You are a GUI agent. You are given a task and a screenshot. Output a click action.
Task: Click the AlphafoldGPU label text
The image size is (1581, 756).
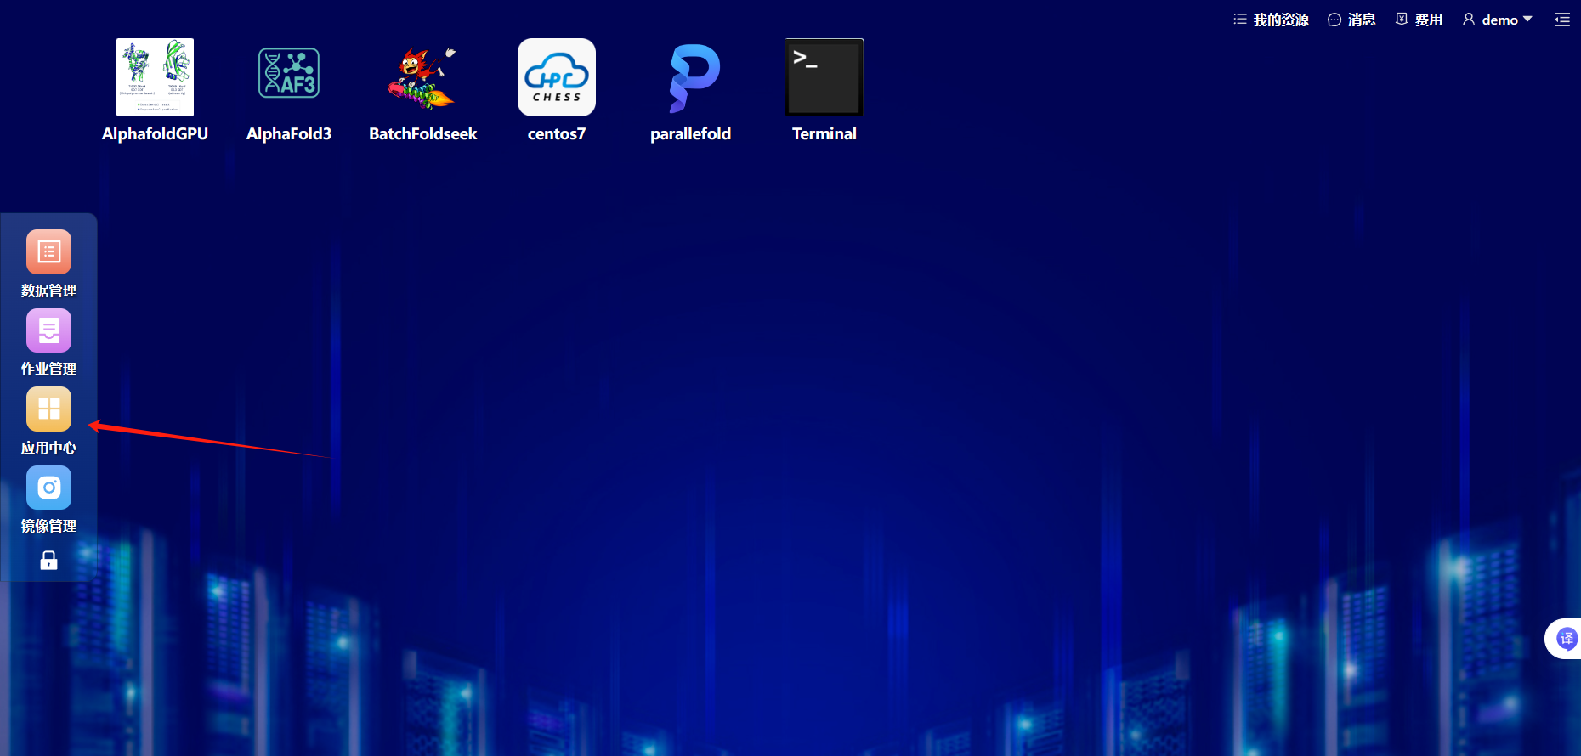pos(155,133)
